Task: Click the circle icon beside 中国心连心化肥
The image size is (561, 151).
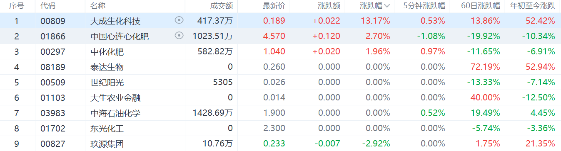Action: coord(179,36)
